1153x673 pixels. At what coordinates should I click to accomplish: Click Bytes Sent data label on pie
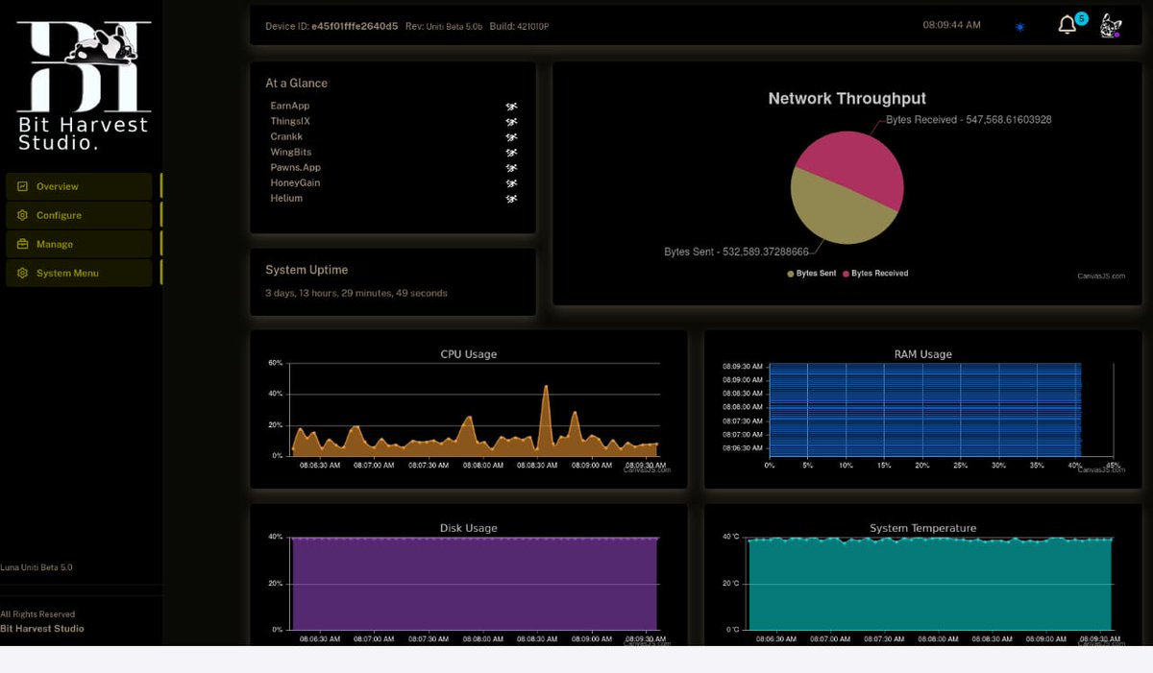click(x=737, y=252)
